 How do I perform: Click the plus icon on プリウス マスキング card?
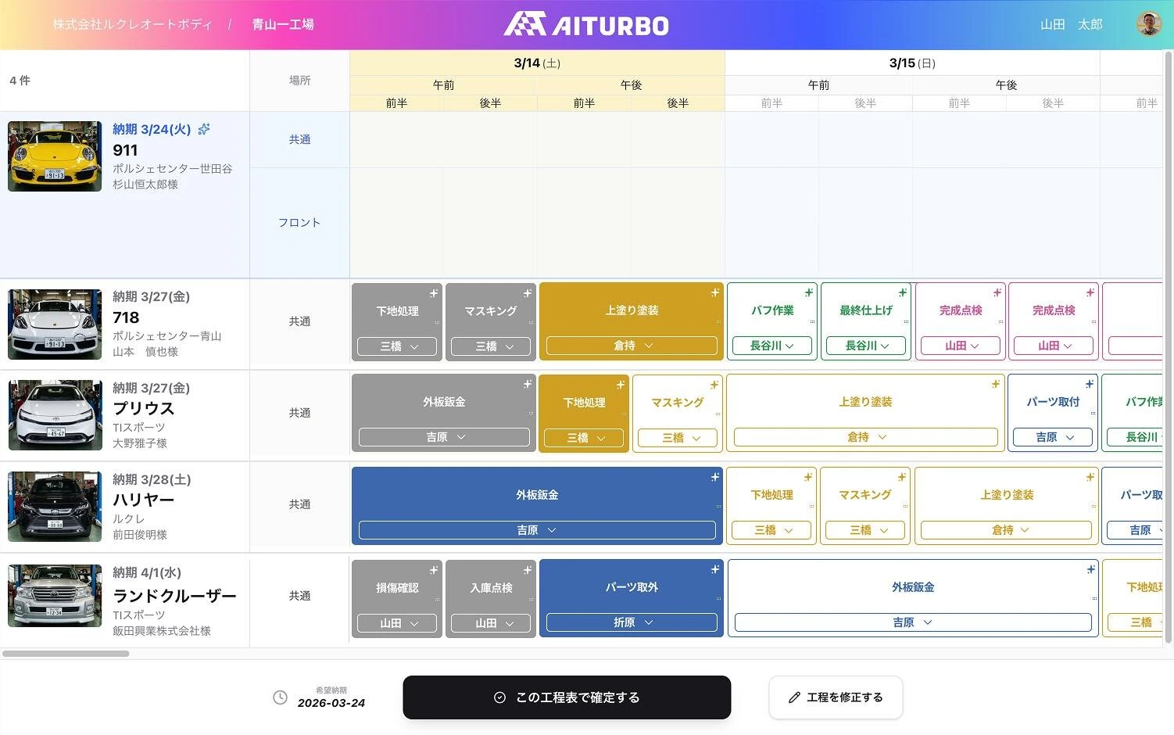point(714,385)
